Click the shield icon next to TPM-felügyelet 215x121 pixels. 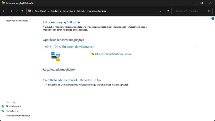click(x=3, y=106)
